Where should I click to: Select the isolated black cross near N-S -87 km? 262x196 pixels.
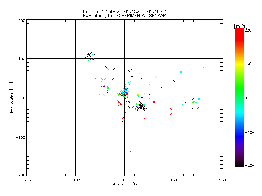(151, 132)
